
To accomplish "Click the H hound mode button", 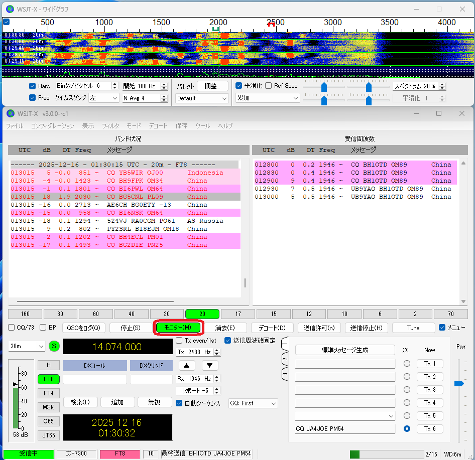I will [48, 365].
